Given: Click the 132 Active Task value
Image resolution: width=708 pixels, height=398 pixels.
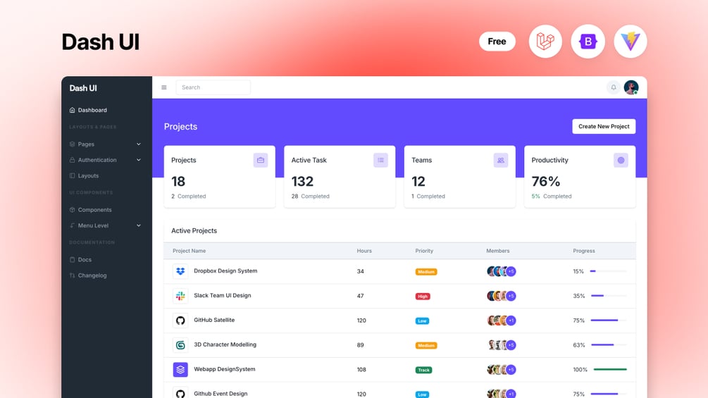Looking at the screenshot, I should pyautogui.click(x=302, y=182).
